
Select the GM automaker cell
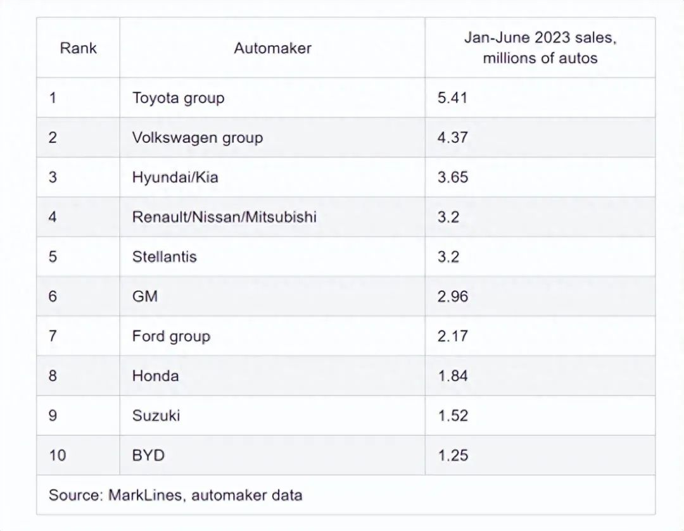[145, 296]
